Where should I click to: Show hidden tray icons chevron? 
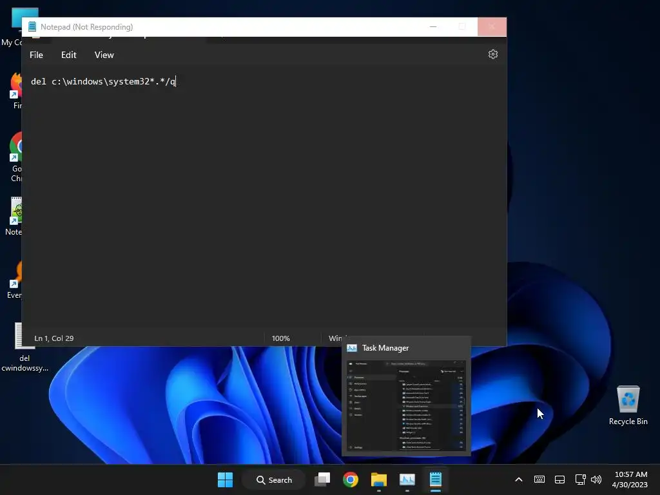pos(519,480)
